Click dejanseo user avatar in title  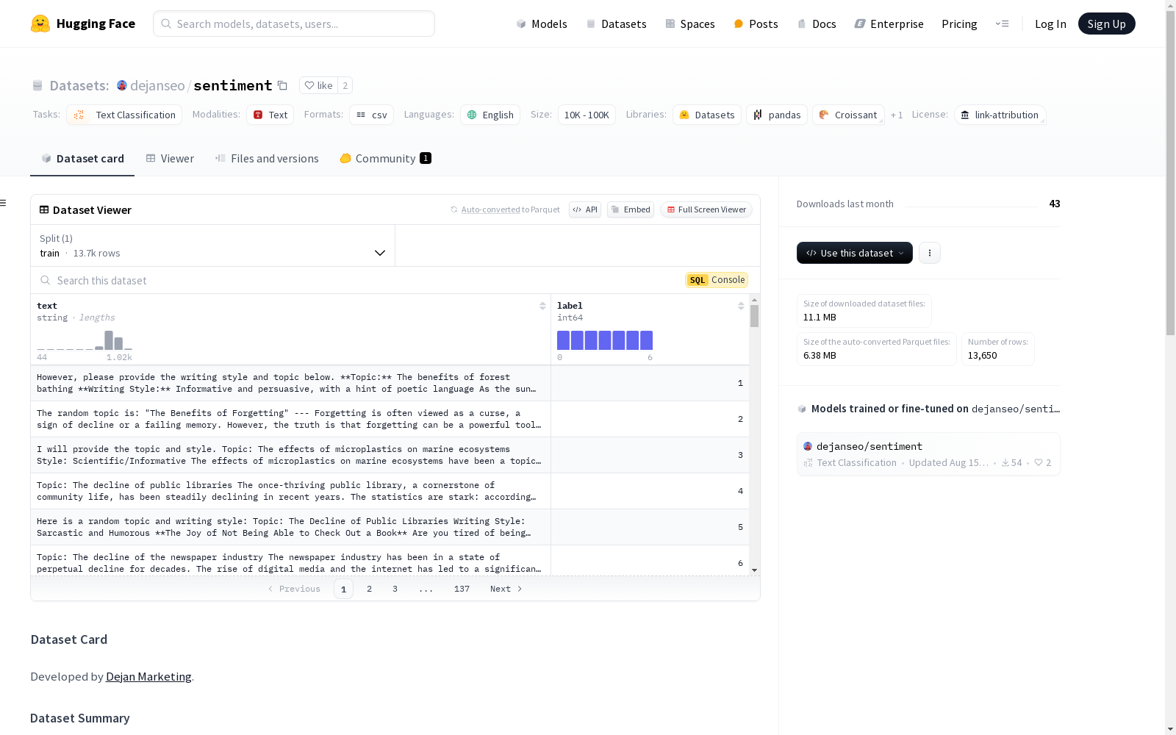pos(122,85)
